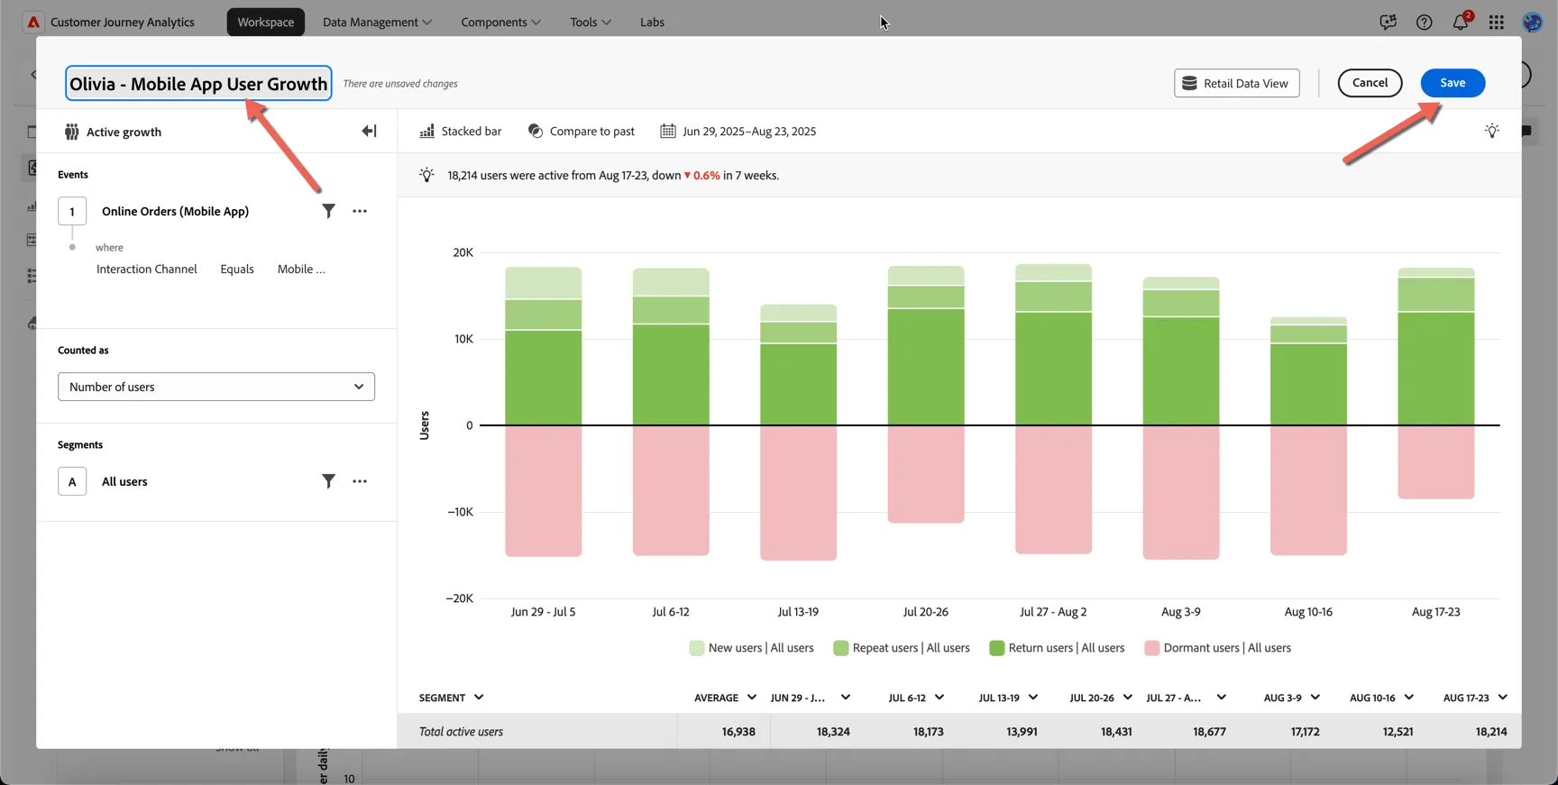Click the 12,521 cell in the table
1558x785 pixels.
[x=1398, y=732]
